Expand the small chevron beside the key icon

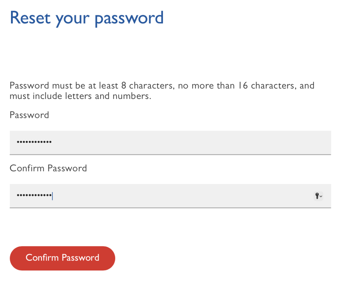321,196
